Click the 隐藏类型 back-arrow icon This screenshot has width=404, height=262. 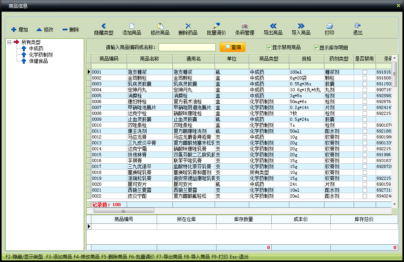pos(104,26)
